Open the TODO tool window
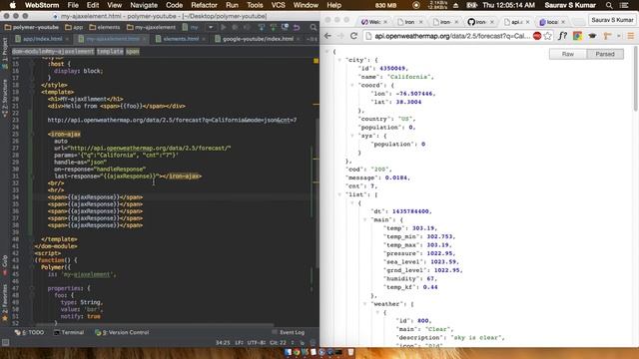The height and width of the screenshot is (359, 639). click(x=29, y=332)
